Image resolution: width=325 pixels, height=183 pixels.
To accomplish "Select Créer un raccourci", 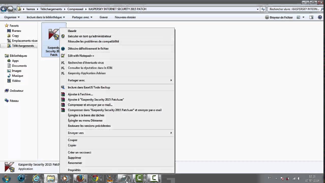I will (x=79, y=152).
